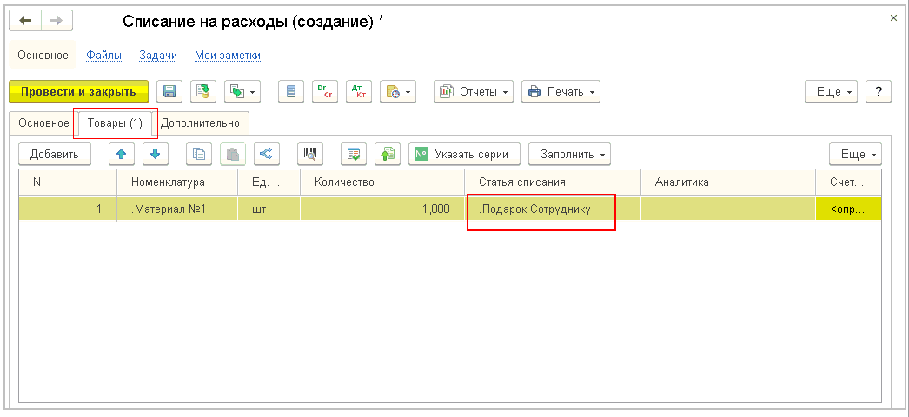
Task: Move row up with the up arrow
Action: (x=121, y=154)
